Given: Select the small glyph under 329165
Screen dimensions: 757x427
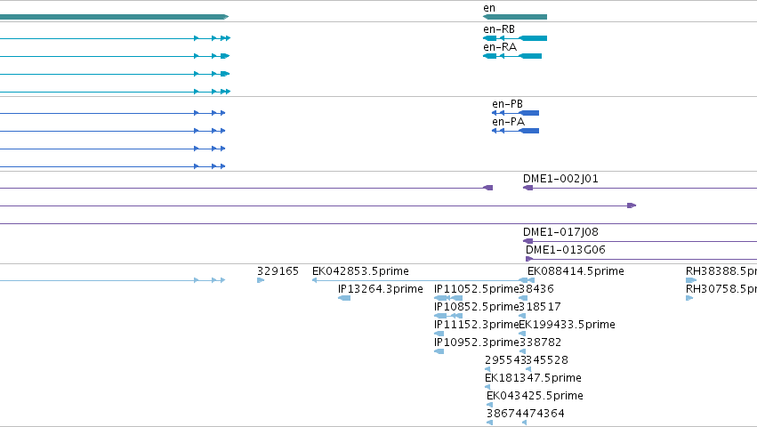Looking at the screenshot, I should (x=261, y=280).
